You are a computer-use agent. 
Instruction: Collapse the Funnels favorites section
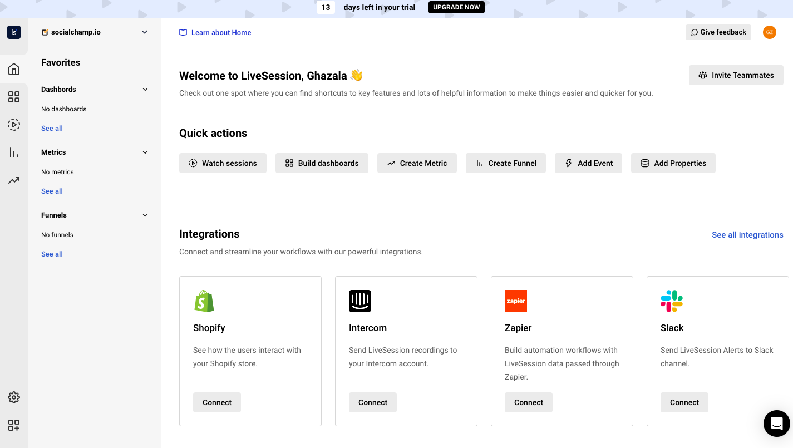click(145, 215)
